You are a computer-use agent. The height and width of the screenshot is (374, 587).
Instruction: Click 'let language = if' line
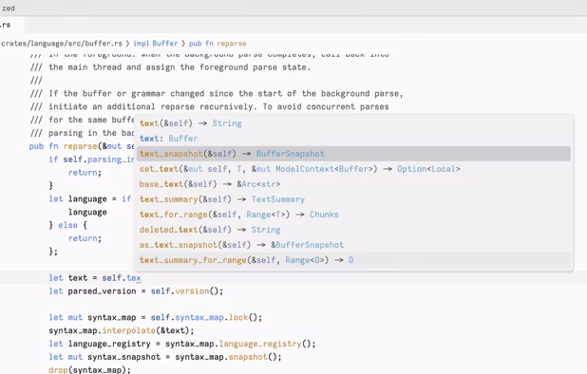[x=90, y=199]
